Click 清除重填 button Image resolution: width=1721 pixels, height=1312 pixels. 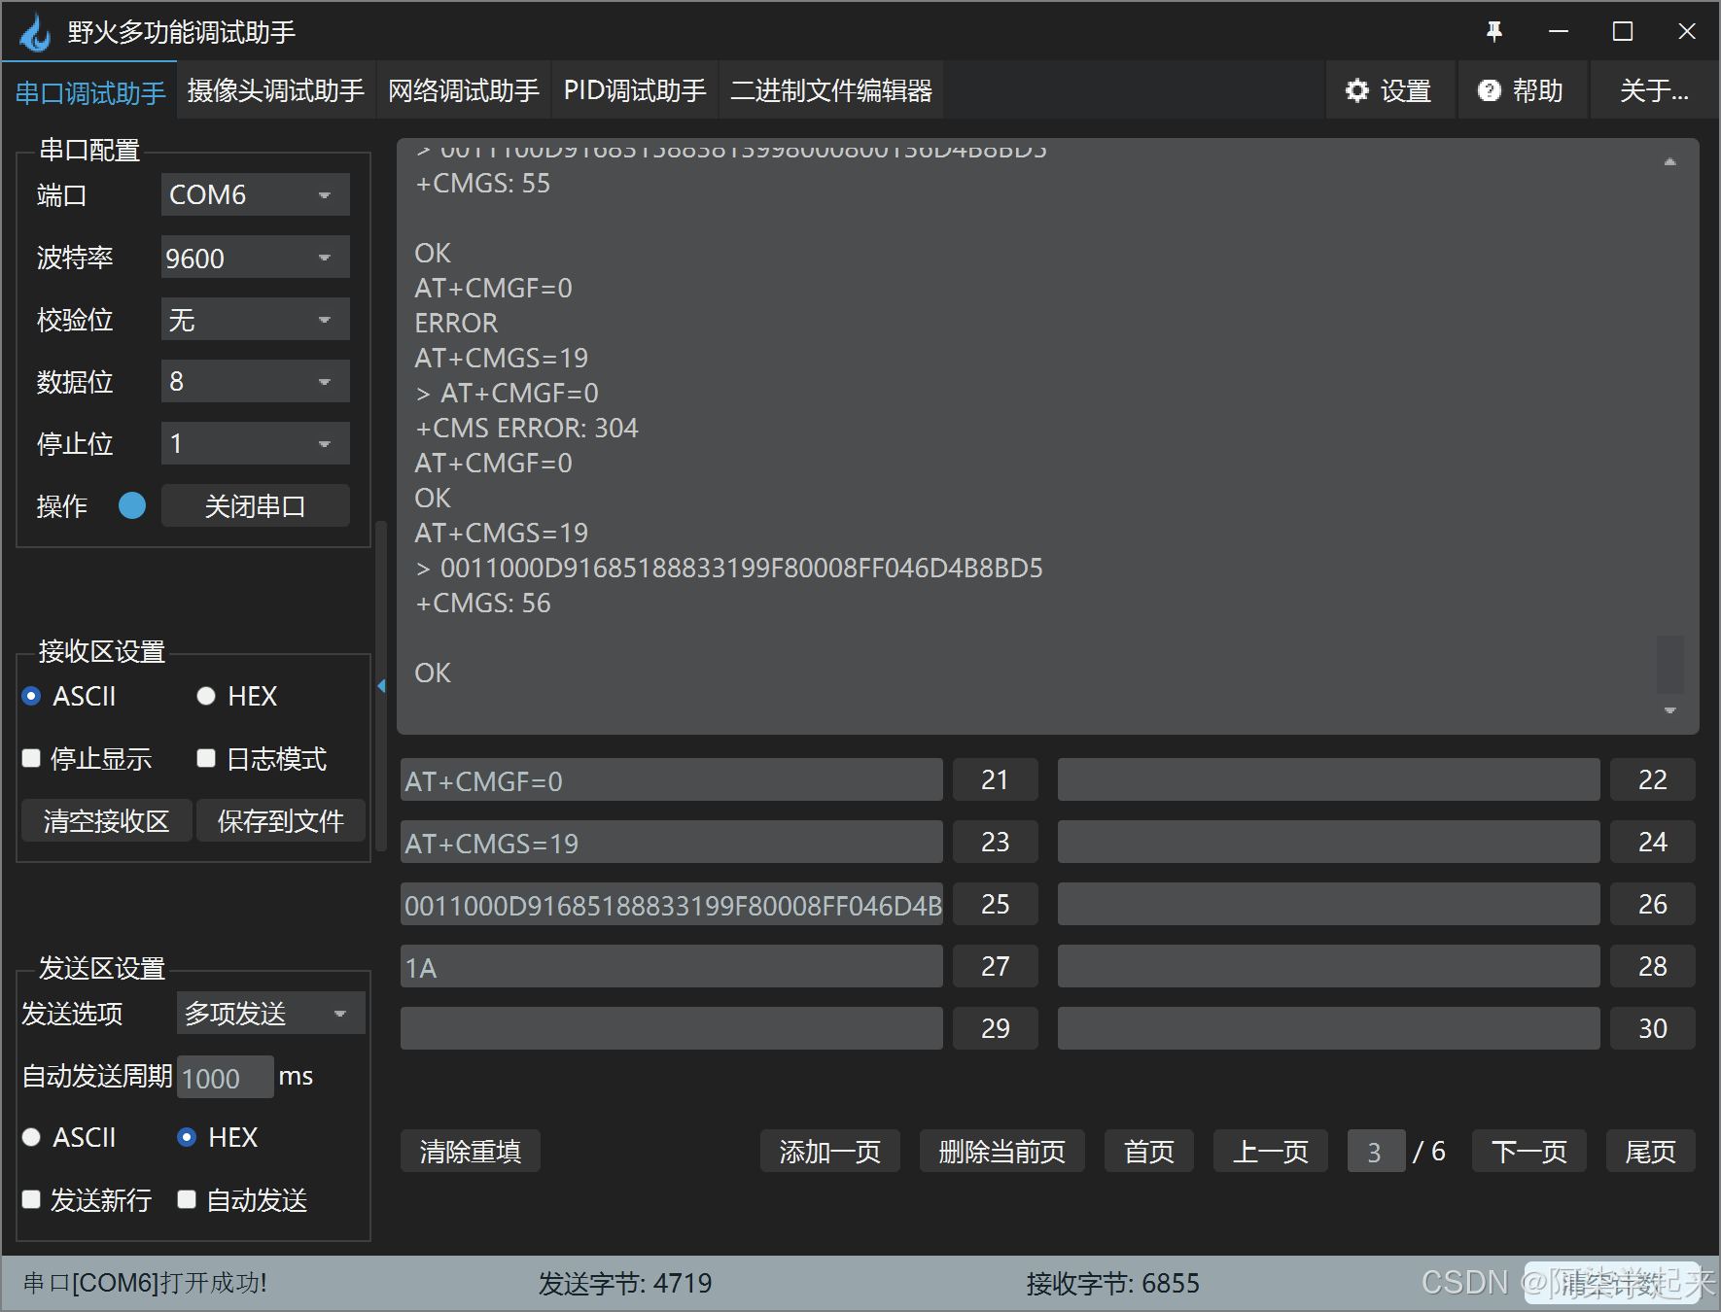471,1151
